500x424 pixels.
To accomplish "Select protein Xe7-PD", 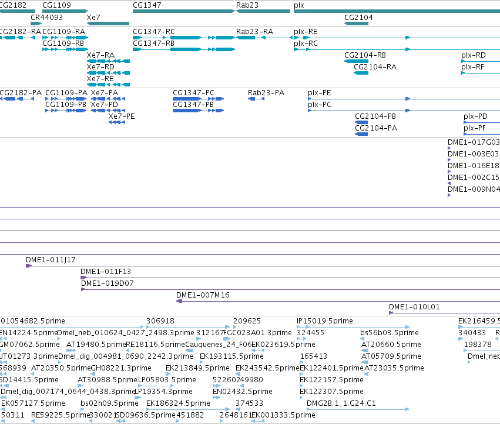I will pos(108,111).
